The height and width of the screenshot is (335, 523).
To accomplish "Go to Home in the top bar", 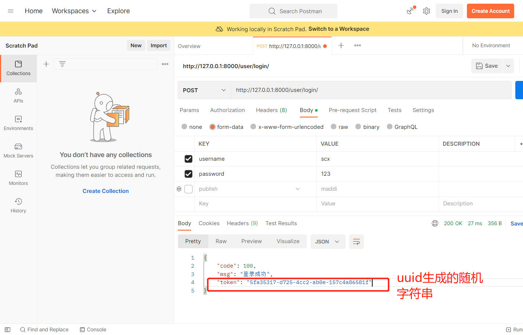I will tap(34, 11).
